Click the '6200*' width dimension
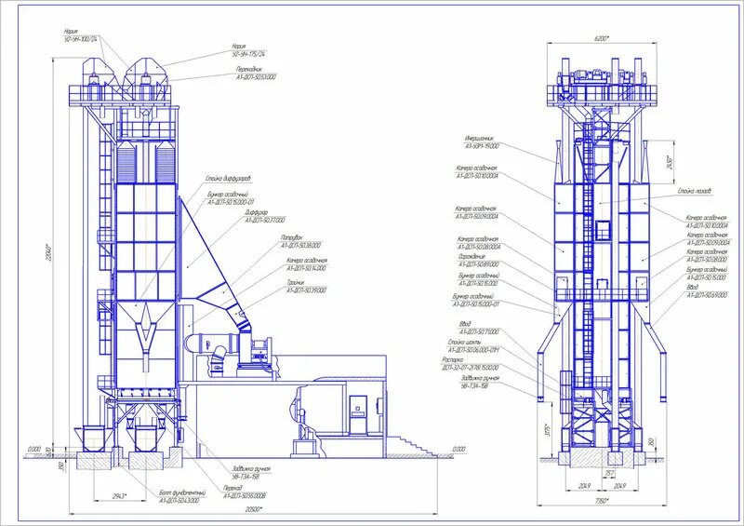744x526 pixels. click(601, 39)
